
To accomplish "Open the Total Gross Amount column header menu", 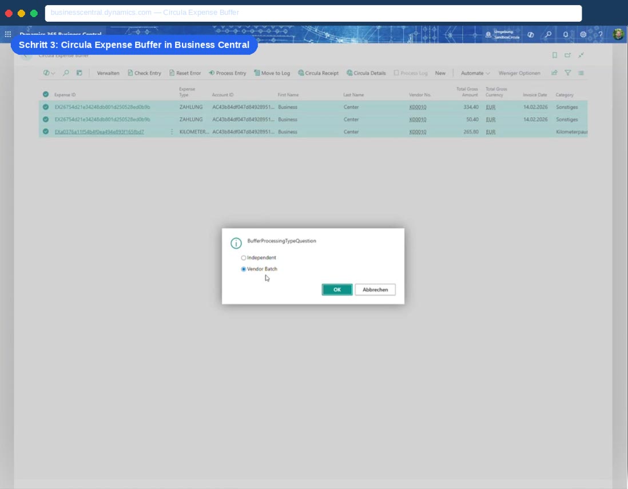I will tap(467, 92).
